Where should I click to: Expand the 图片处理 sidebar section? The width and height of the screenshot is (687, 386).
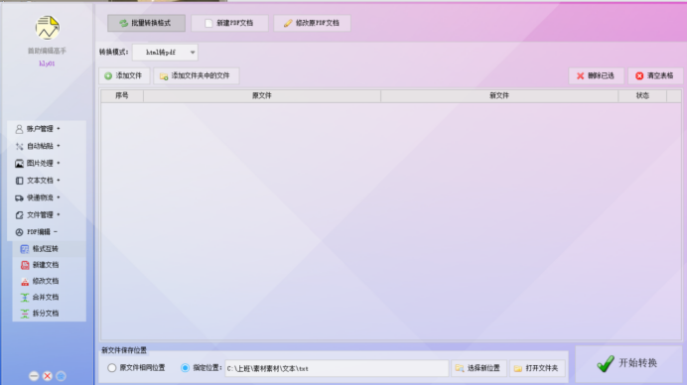47,163
